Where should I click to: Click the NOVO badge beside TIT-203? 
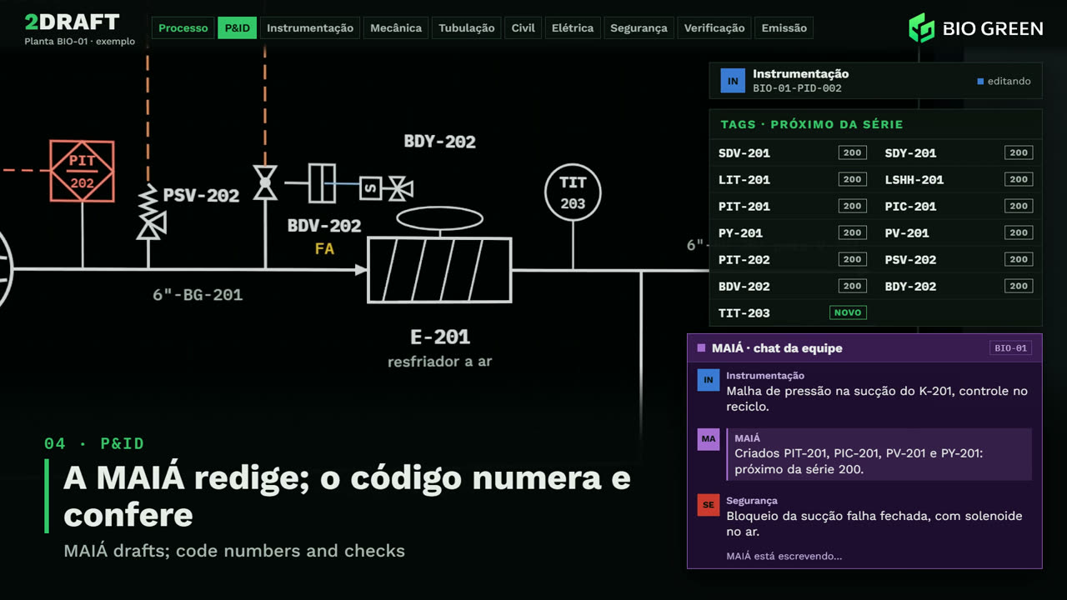click(848, 312)
